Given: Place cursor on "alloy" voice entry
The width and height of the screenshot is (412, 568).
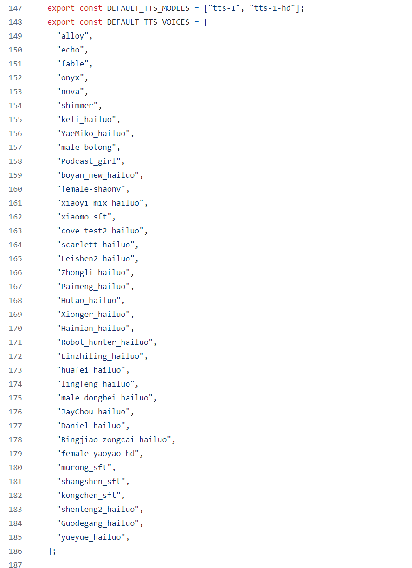Looking at the screenshot, I should click(x=74, y=36).
